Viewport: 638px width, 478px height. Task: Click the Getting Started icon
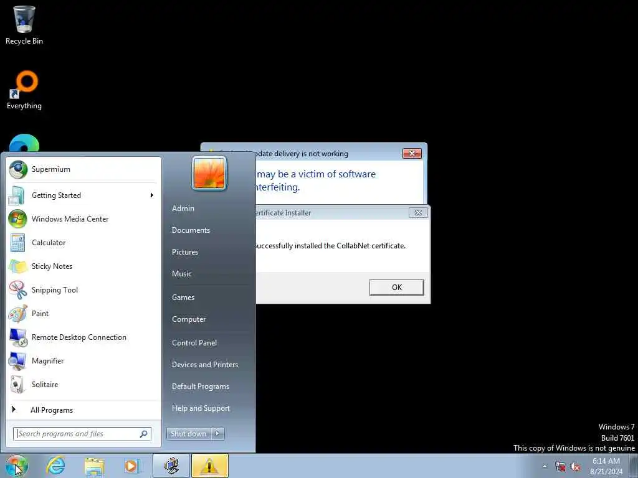click(x=17, y=195)
